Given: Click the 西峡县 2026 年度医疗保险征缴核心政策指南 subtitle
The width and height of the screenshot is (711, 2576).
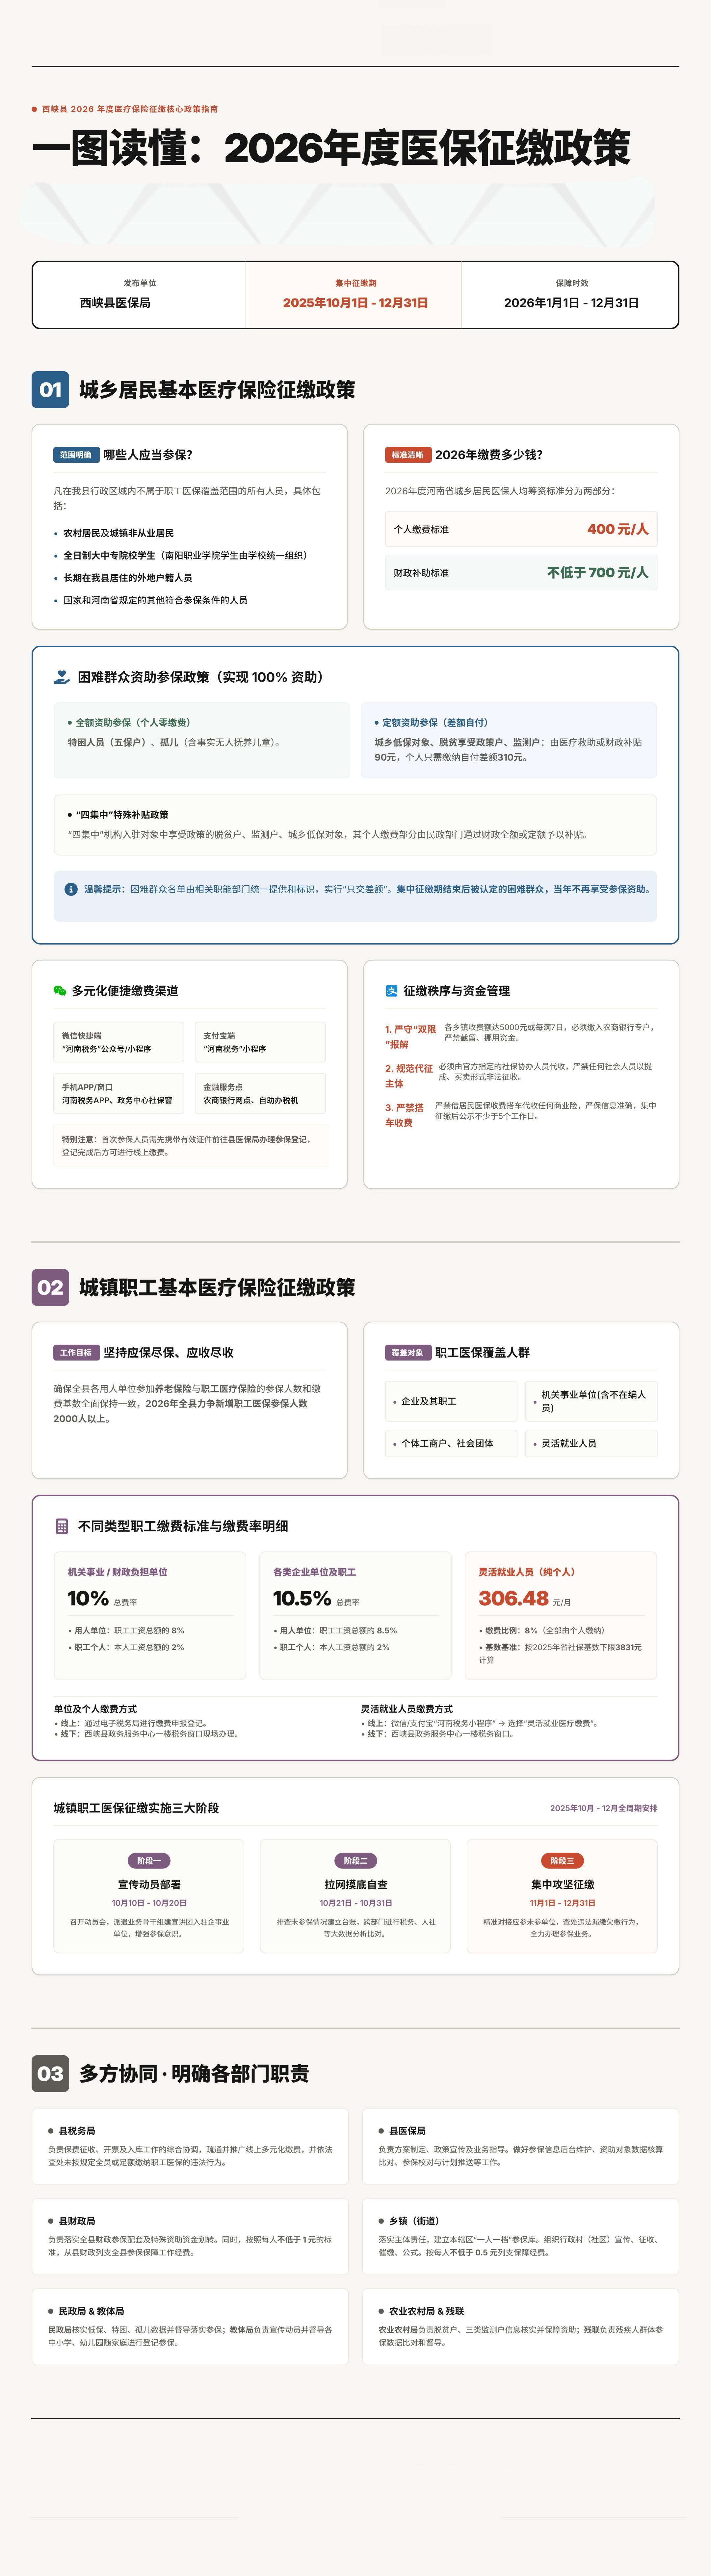Looking at the screenshot, I should [130, 109].
